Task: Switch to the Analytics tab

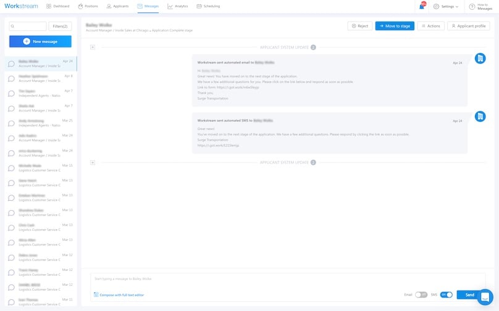Action: (177, 6)
